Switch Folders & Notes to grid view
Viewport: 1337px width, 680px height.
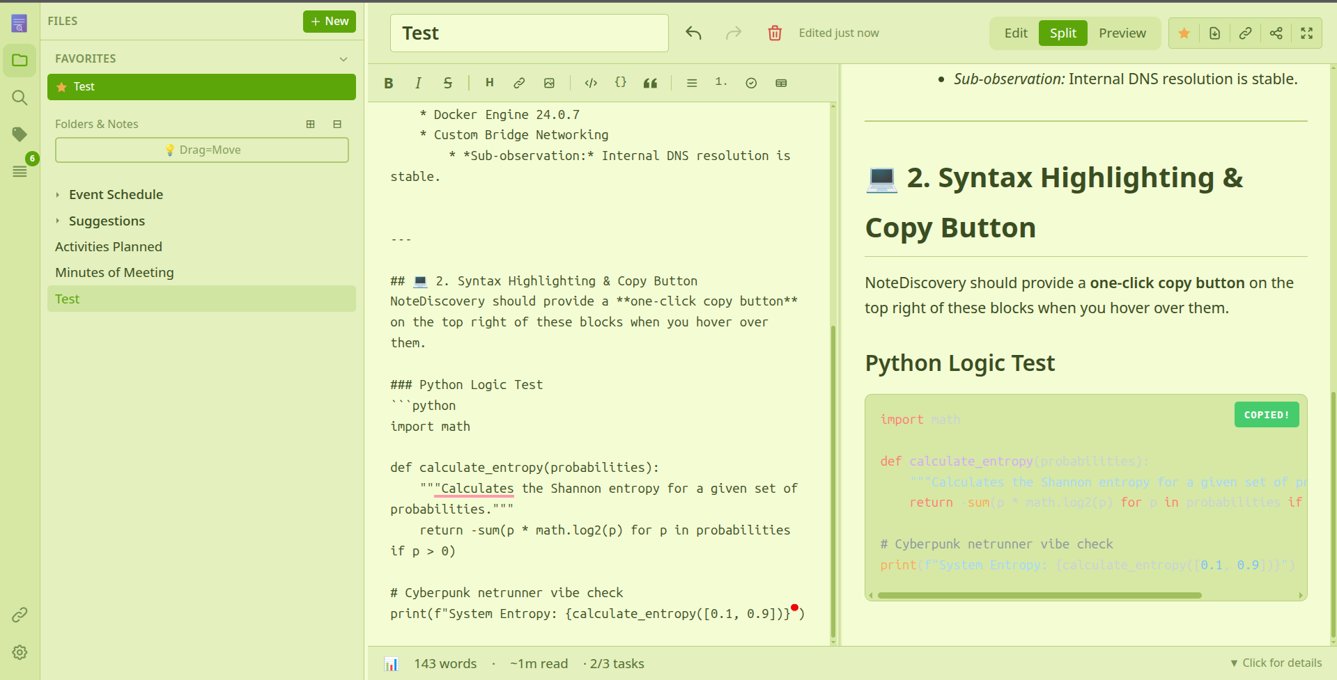pyautogui.click(x=310, y=124)
